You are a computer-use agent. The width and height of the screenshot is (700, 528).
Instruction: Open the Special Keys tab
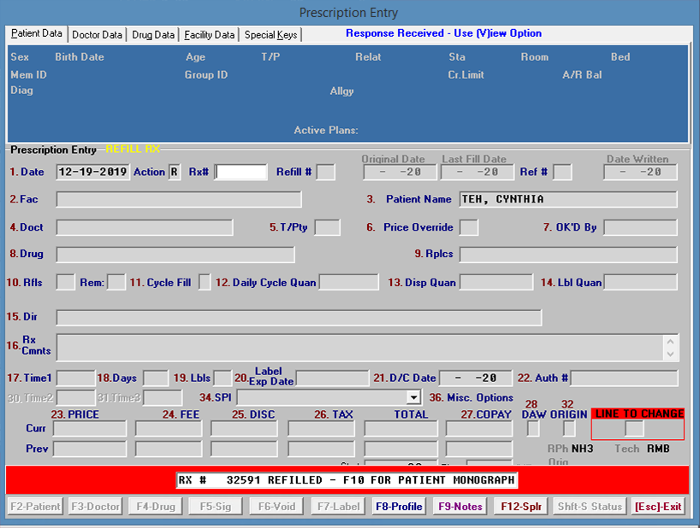click(x=270, y=35)
